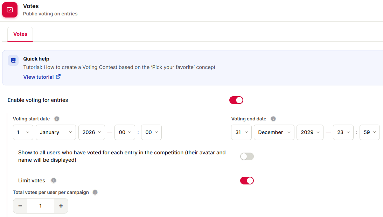The height and width of the screenshot is (217, 383).
Task: Open the end month December dropdown
Action: coord(274,132)
